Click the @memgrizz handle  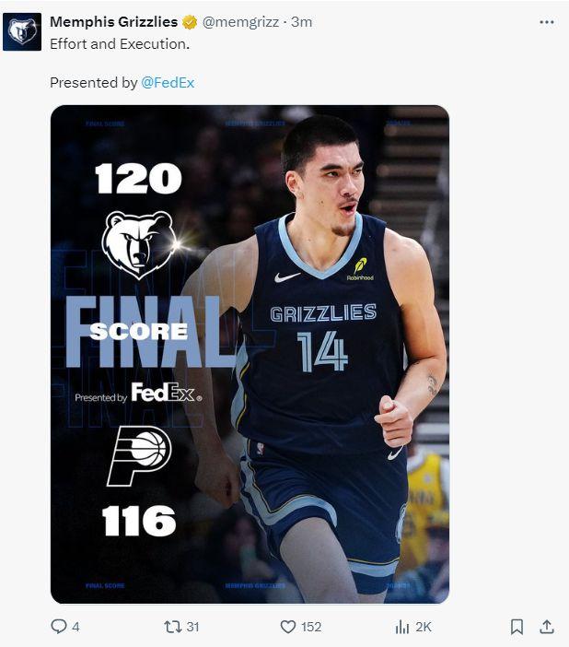(240, 22)
